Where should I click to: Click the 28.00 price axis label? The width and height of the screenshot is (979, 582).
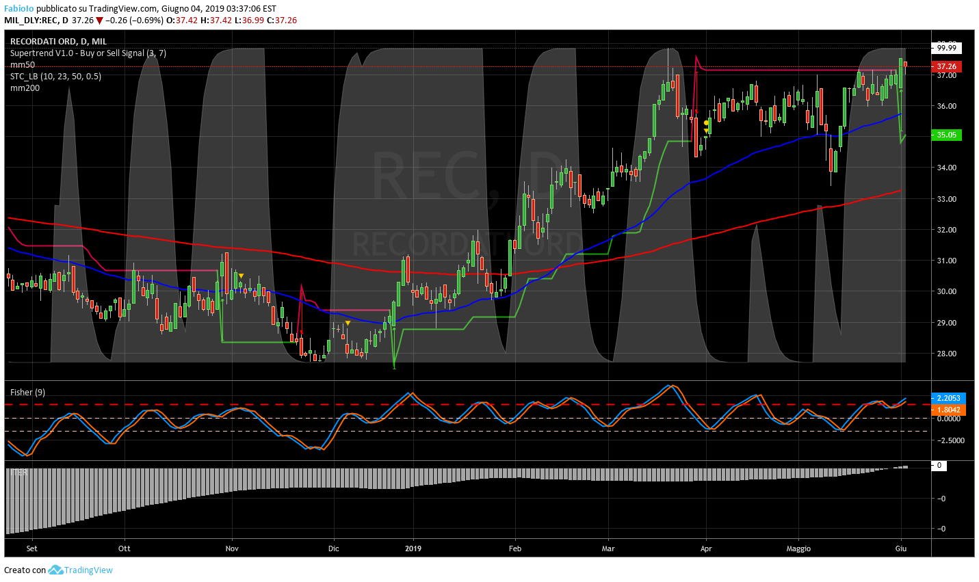click(946, 354)
